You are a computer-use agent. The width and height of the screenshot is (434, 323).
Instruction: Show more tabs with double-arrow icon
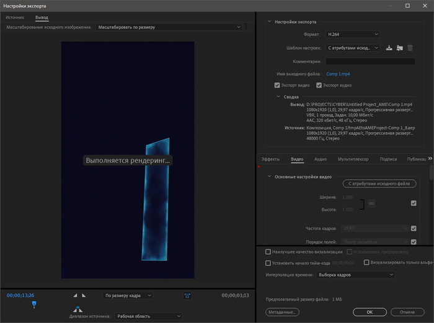[x=430, y=159]
